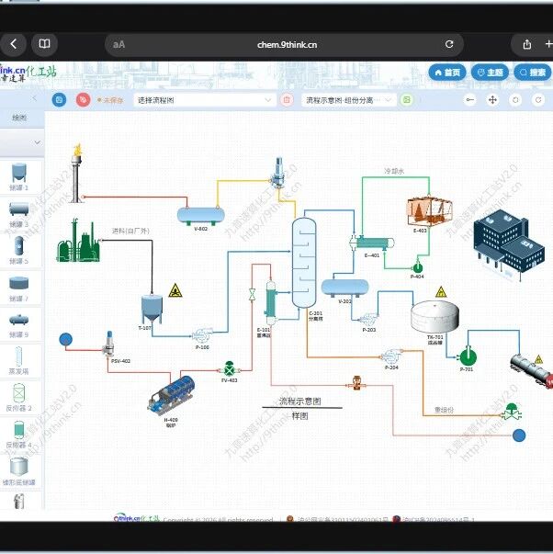
Task: Click the blue save icon in toolbar
Action: point(59,100)
